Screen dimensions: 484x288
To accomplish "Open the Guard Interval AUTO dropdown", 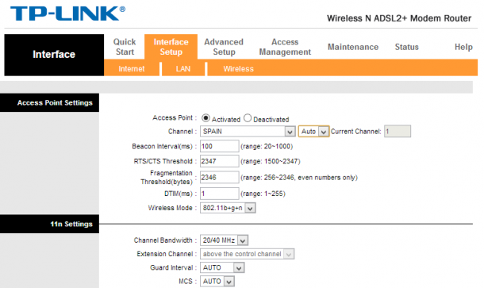I will click(222, 267).
